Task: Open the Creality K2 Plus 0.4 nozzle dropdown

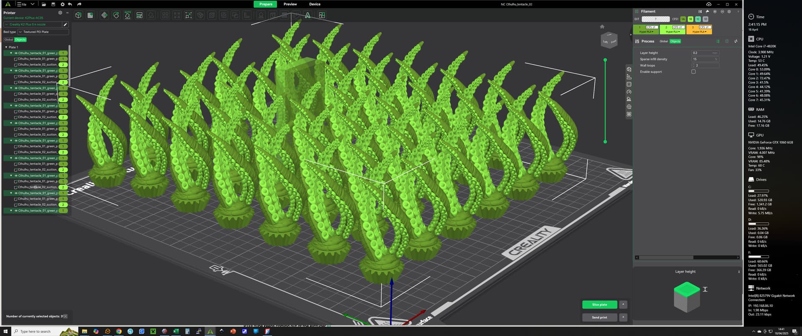Action: pos(32,24)
